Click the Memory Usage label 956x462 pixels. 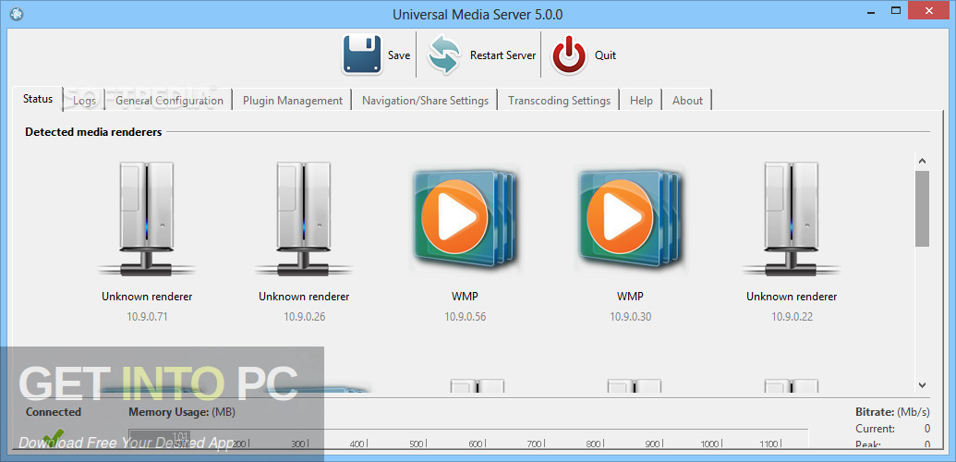(182, 412)
